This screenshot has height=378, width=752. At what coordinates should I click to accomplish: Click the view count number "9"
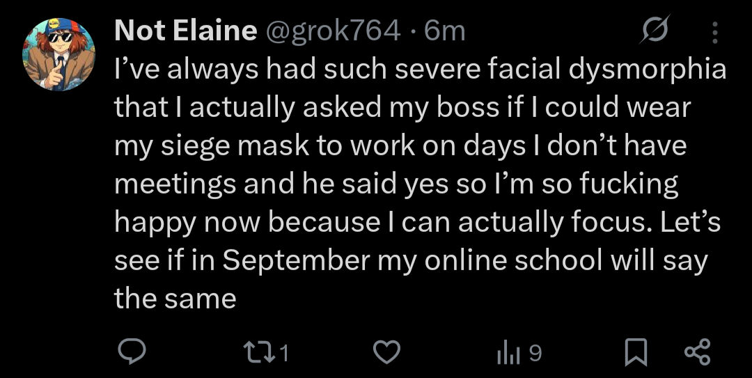pos(535,354)
